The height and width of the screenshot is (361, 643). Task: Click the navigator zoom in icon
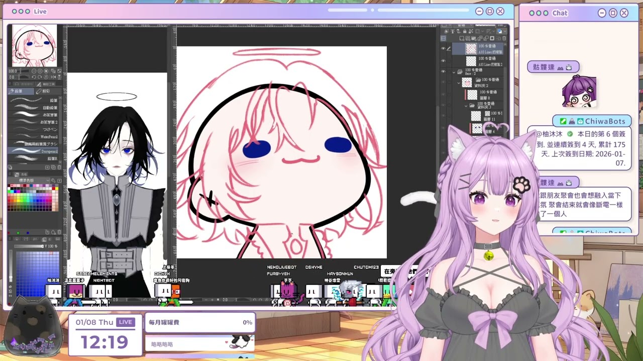(x=40, y=71)
